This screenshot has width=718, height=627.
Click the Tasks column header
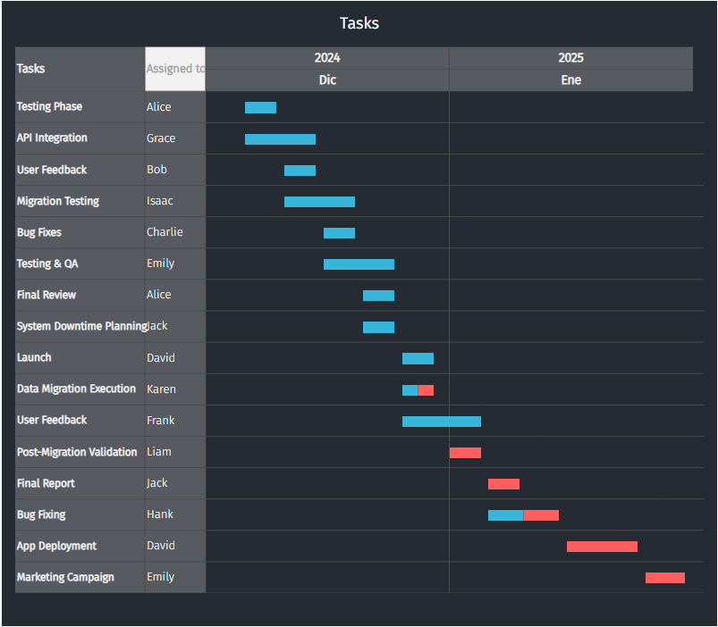(x=80, y=69)
